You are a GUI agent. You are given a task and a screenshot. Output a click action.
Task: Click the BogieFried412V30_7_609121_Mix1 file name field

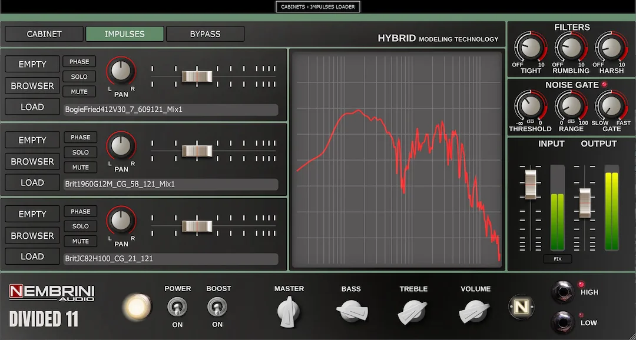(171, 110)
